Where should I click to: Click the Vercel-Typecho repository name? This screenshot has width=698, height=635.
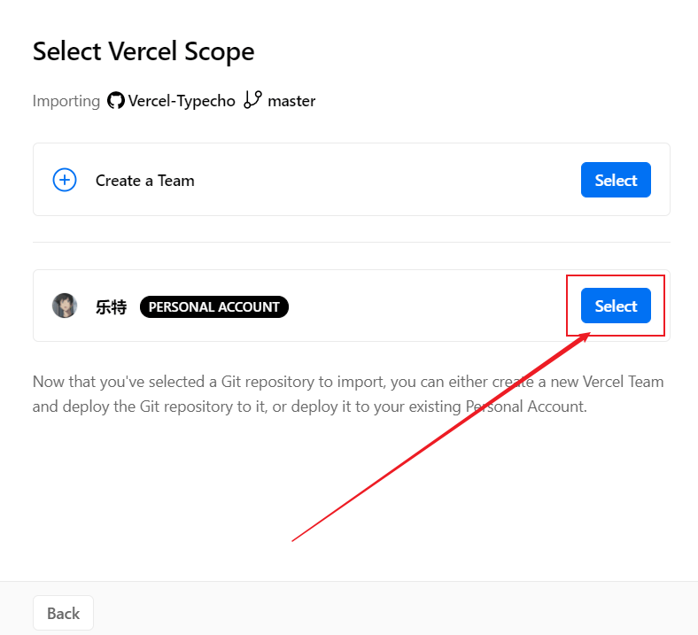click(x=182, y=101)
